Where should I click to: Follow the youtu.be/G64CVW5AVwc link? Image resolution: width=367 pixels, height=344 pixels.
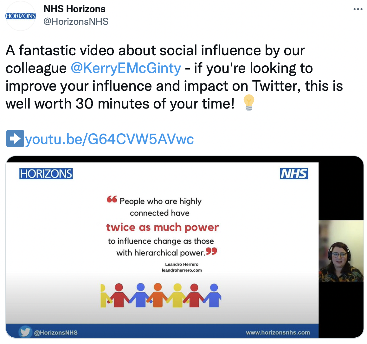[x=109, y=139]
